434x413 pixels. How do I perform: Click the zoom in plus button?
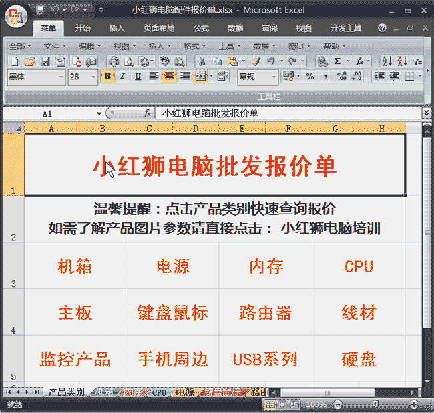click(414, 404)
